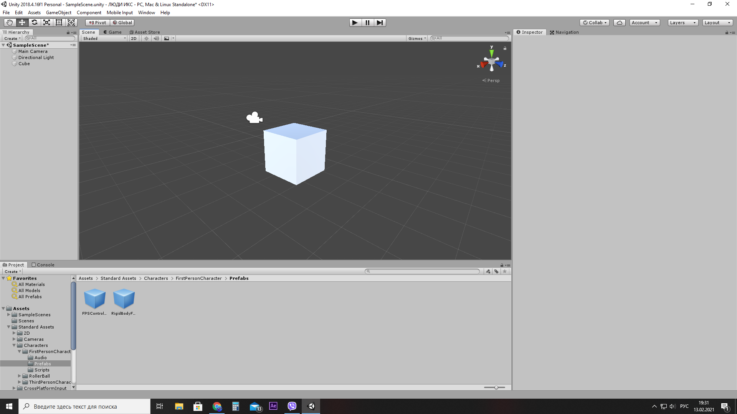737x414 pixels.
Task: Open the Gizmos dropdown
Action: pos(417,38)
